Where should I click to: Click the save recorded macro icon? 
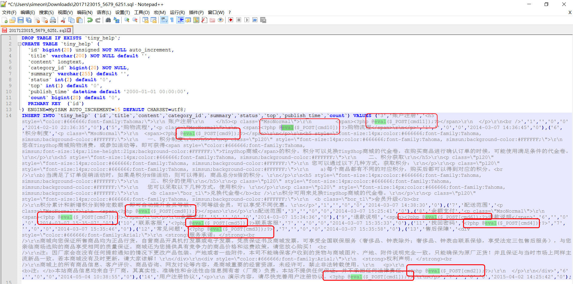point(263,20)
